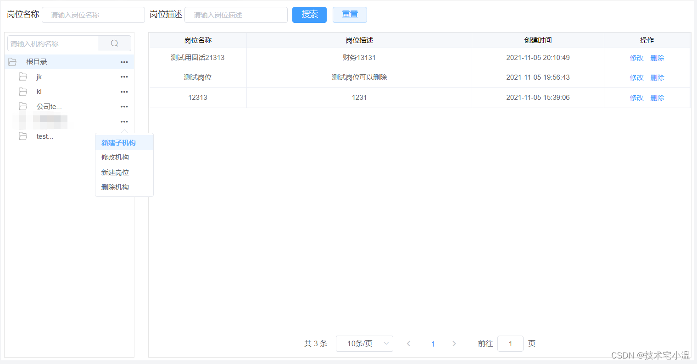Image resolution: width=697 pixels, height=364 pixels.
Task: Click the 根目录 folder icon
Action: [x=12, y=62]
